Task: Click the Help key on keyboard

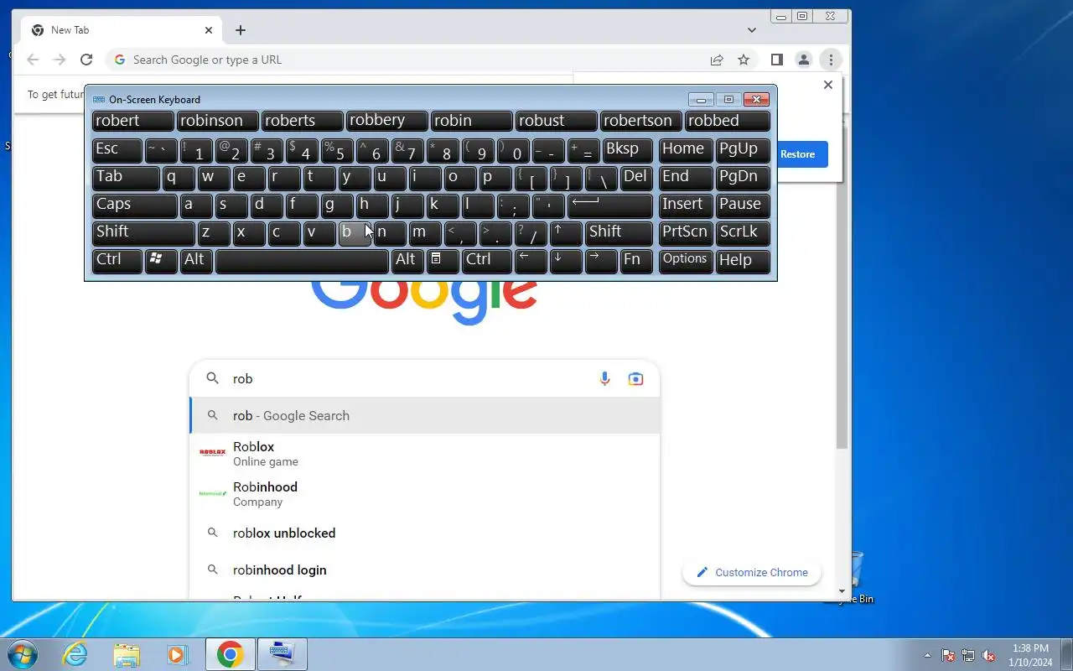Action: coord(743,260)
